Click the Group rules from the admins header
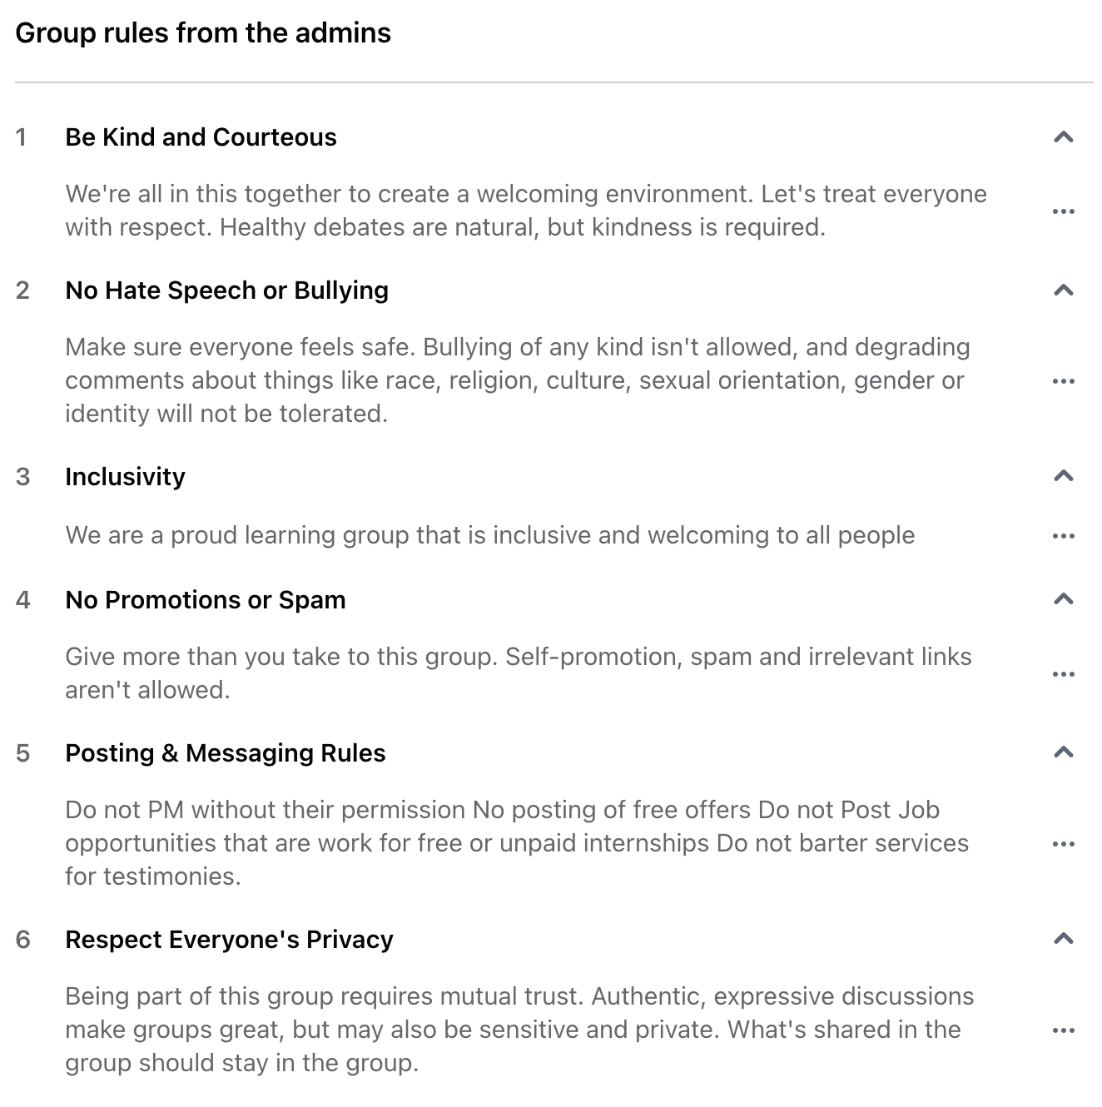Viewport: 1102px width, 1107px height. [x=203, y=33]
